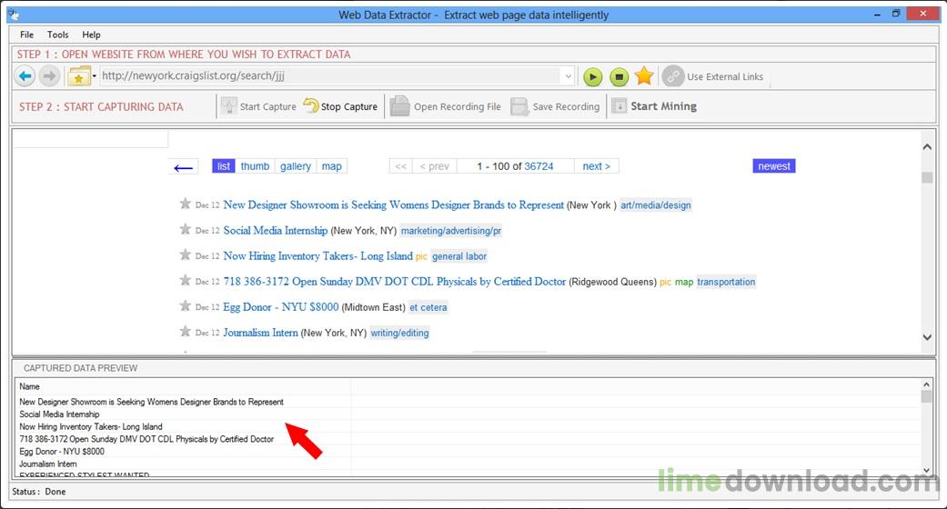This screenshot has height=509, width=947.
Task: Toggle favorite star for Journalism Intern listing
Action: click(185, 332)
